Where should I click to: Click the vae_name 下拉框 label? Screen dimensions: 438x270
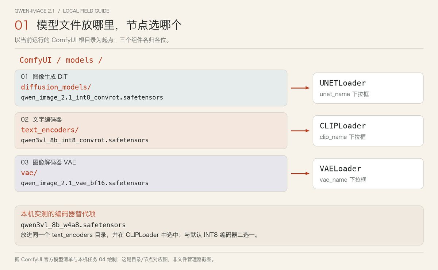[343, 180]
